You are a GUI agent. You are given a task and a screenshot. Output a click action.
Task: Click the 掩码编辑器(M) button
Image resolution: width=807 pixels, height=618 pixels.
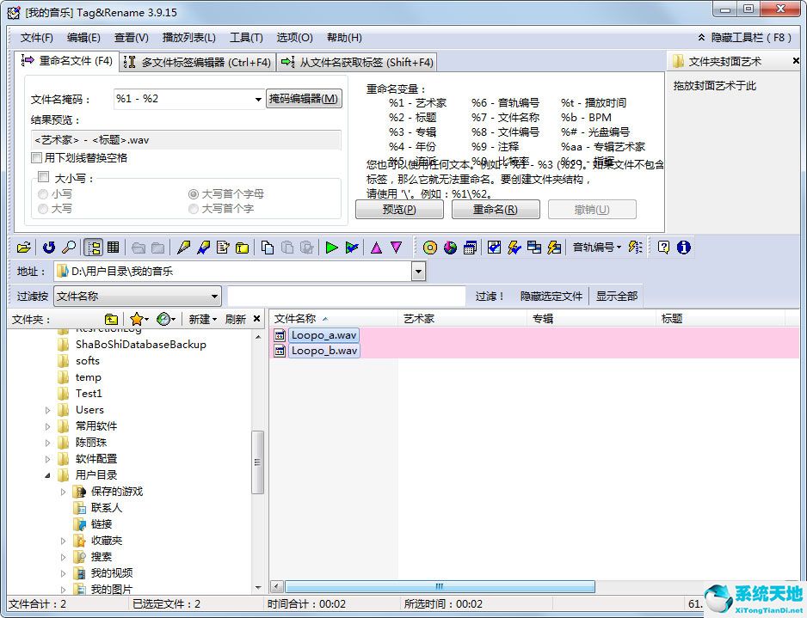point(304,99)
